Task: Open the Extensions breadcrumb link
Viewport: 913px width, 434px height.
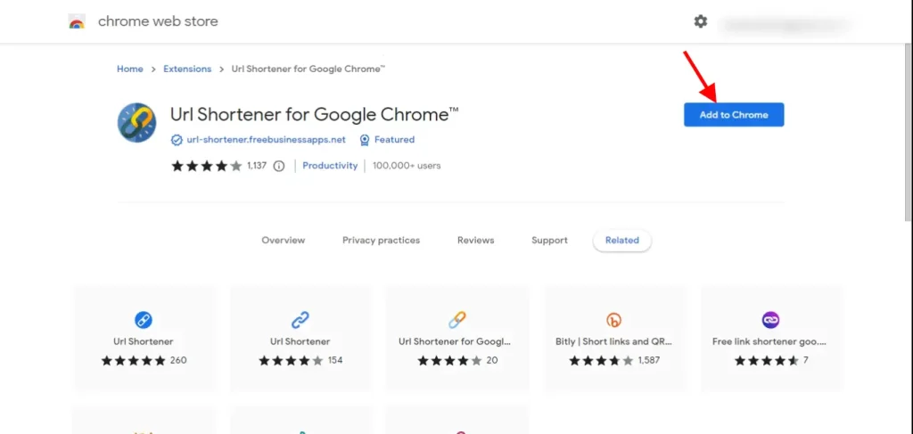Action: [x=187, y=69]
